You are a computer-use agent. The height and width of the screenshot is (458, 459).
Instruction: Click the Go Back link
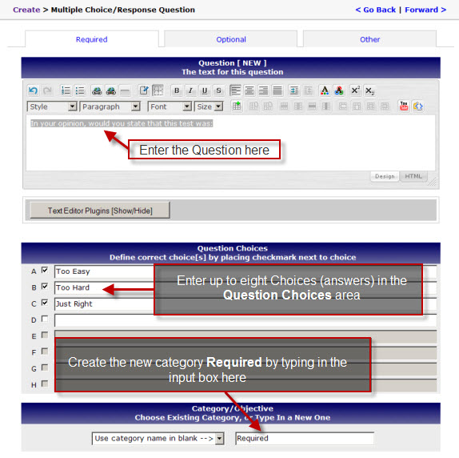tap(376, 10)
